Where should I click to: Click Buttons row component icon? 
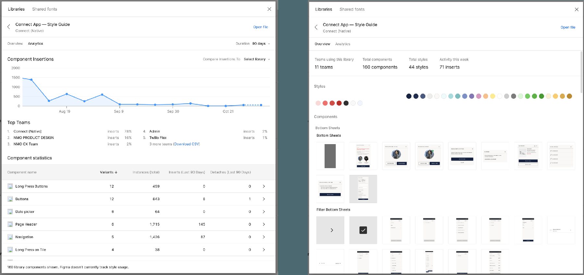click(x=10, y=199)
